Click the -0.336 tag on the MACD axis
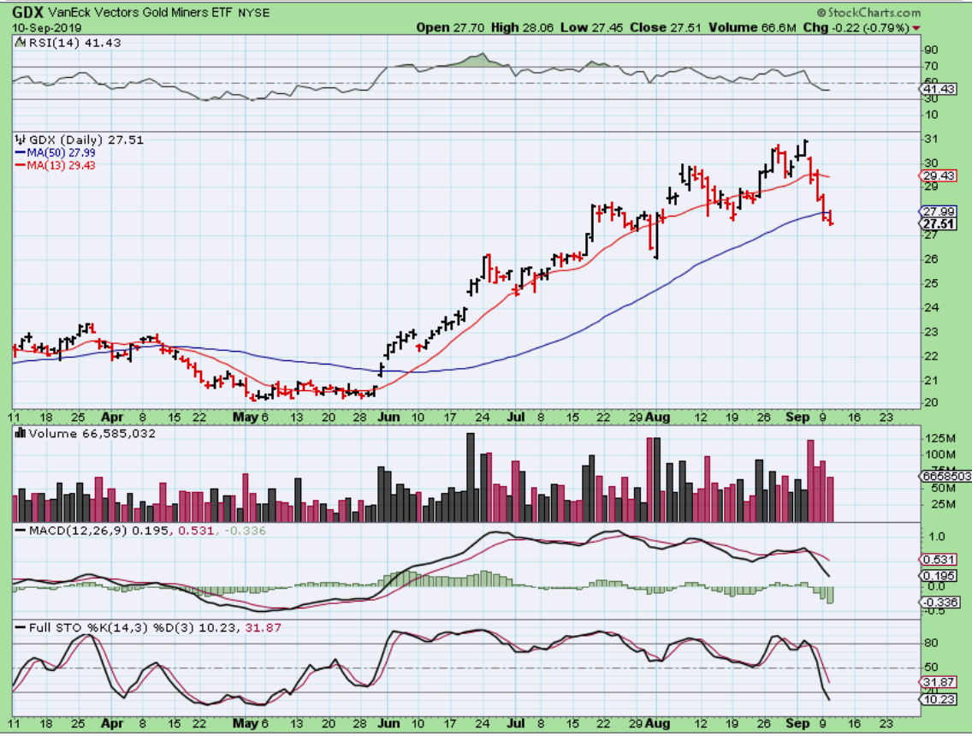 pyautogui.click(x=939, y=602)
